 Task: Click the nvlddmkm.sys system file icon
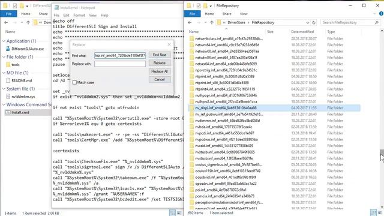(8, 97)
